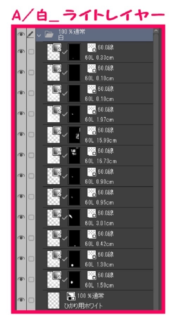Check the selection box next to 60L 15.99cm layer

pyautogui.click(x=31, y=135)
